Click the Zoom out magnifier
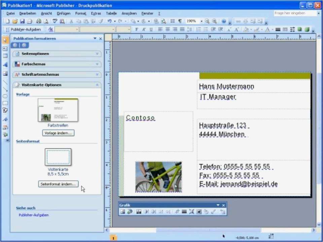Viewport: 323px width, 242px height. [x=207, y=21]
